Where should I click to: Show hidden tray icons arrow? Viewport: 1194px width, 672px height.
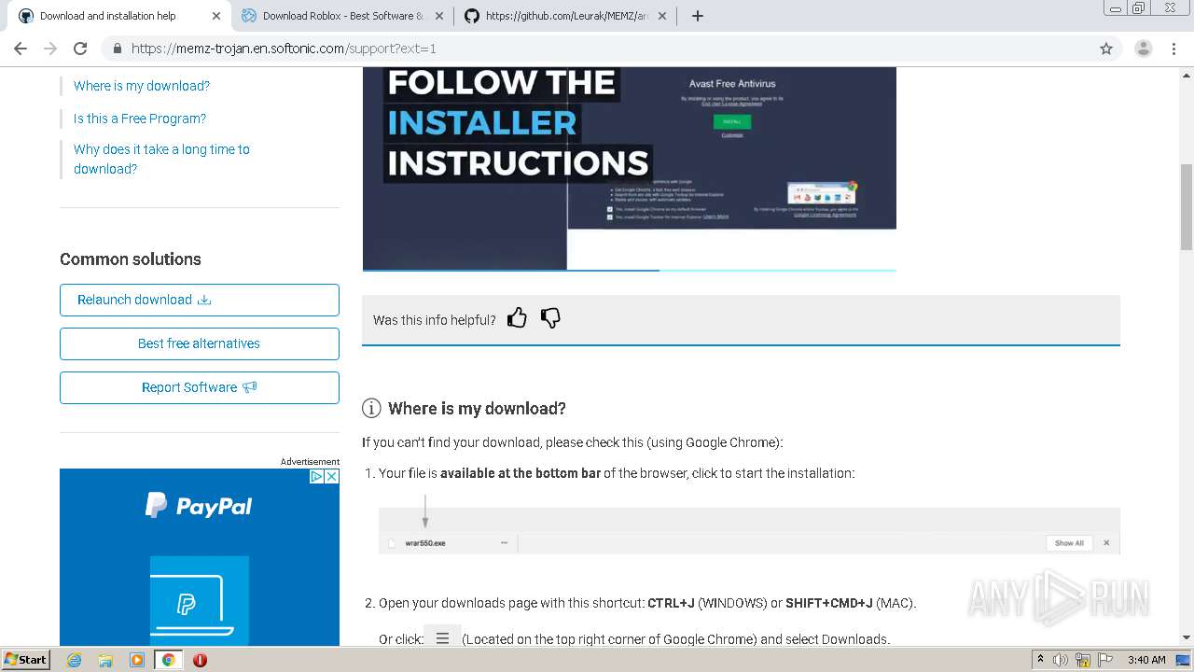(x=1040, y=660)
